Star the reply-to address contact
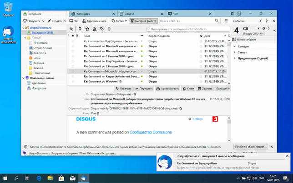 coord(181,108)
